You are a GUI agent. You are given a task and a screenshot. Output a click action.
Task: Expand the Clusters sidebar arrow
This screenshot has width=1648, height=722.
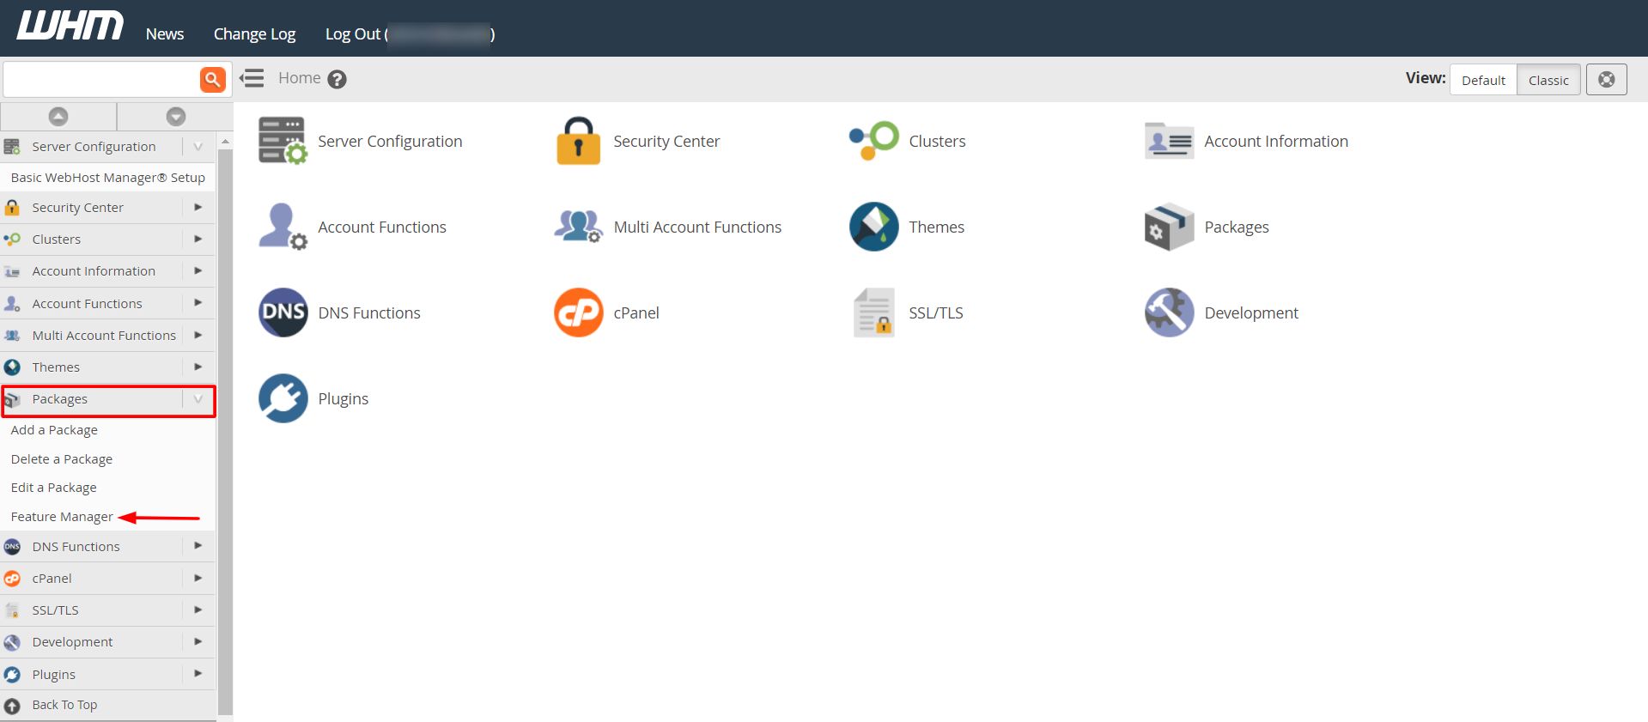198,239
